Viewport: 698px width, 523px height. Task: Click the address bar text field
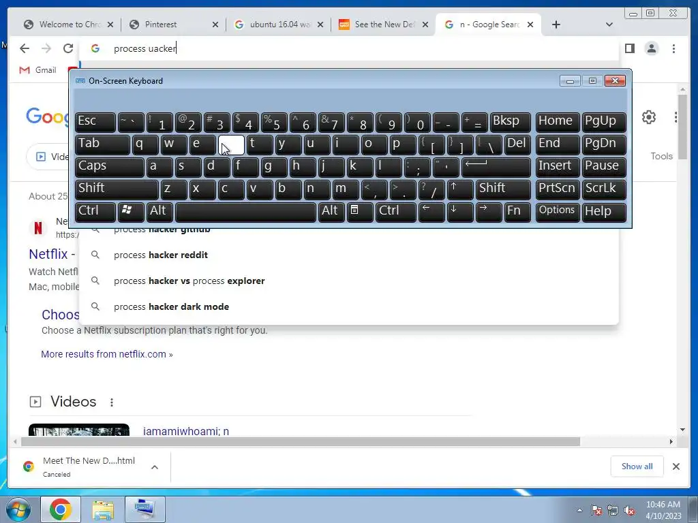coord(349,48)
